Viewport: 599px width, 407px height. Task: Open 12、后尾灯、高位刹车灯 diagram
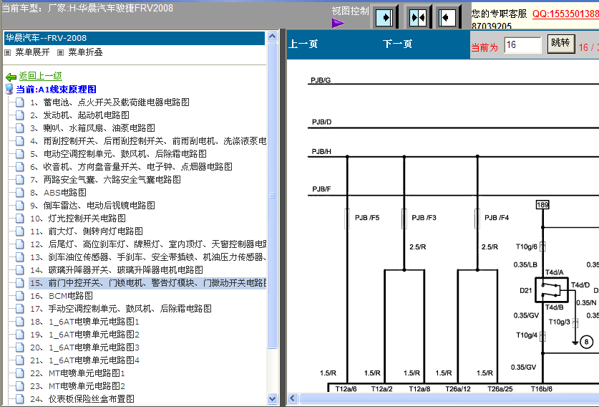point(148,244)
